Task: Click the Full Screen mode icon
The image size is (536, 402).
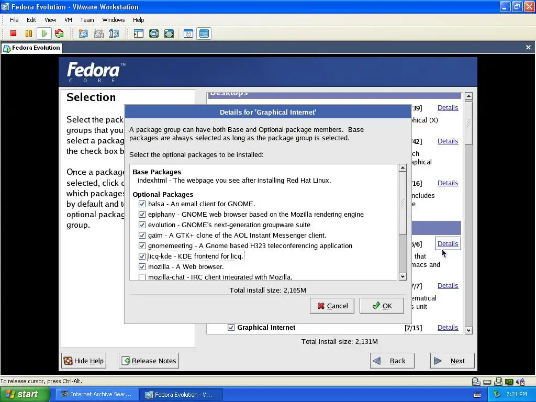Action: 169,33
